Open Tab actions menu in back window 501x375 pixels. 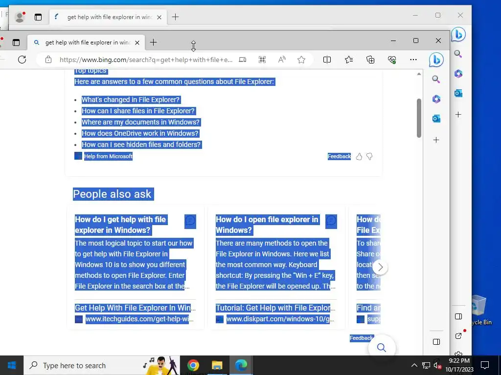pyautogui.click(x=38, y=17)
